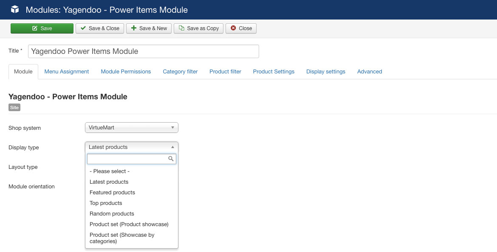
Task: Open the Product Settings tab
Action: click(x=274, y=72)
